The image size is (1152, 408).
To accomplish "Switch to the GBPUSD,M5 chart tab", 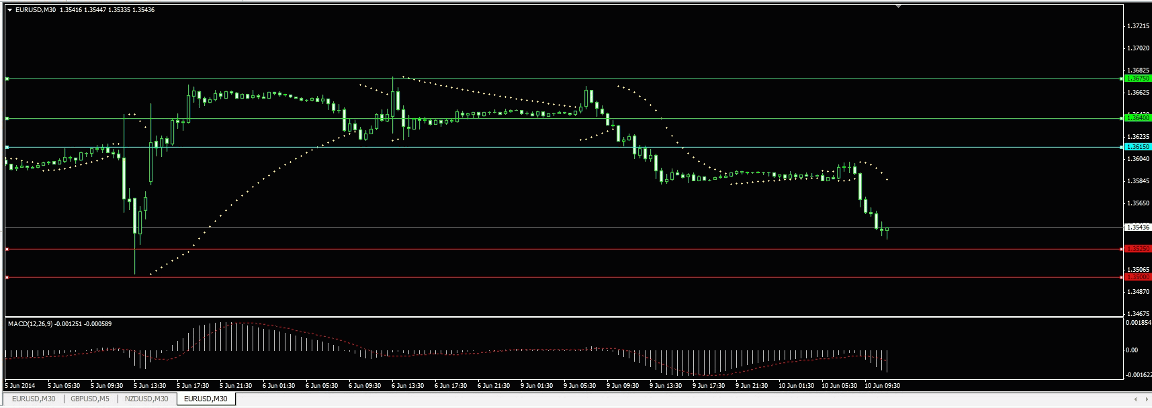I will click(90, 399).
